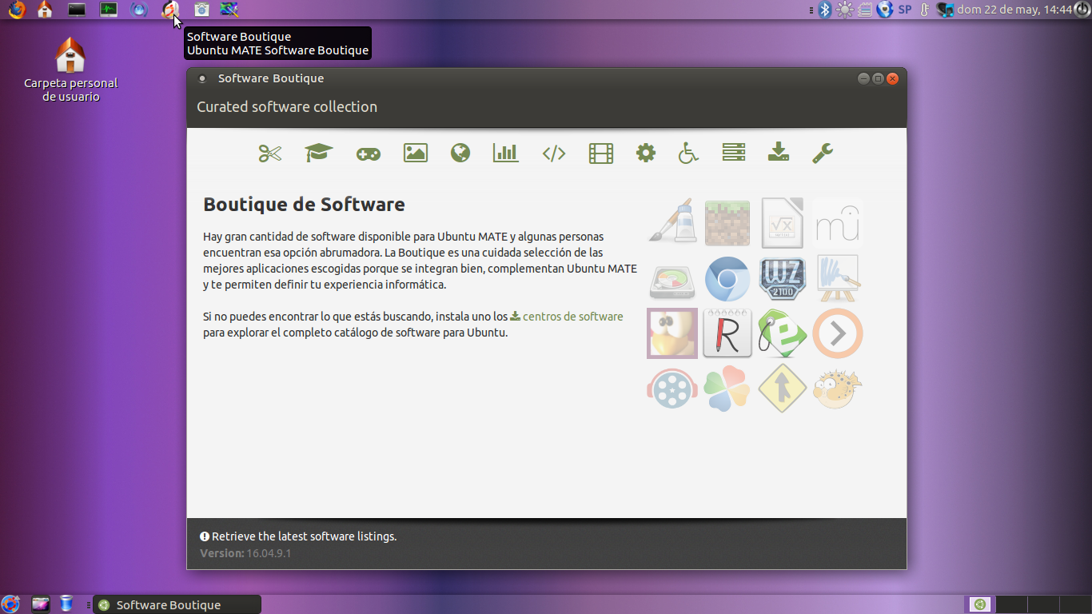Click the paintbrush and tube app thumbnail
Image resolution: width=1092 pixels, height=614 pixels.
(672, 221)
